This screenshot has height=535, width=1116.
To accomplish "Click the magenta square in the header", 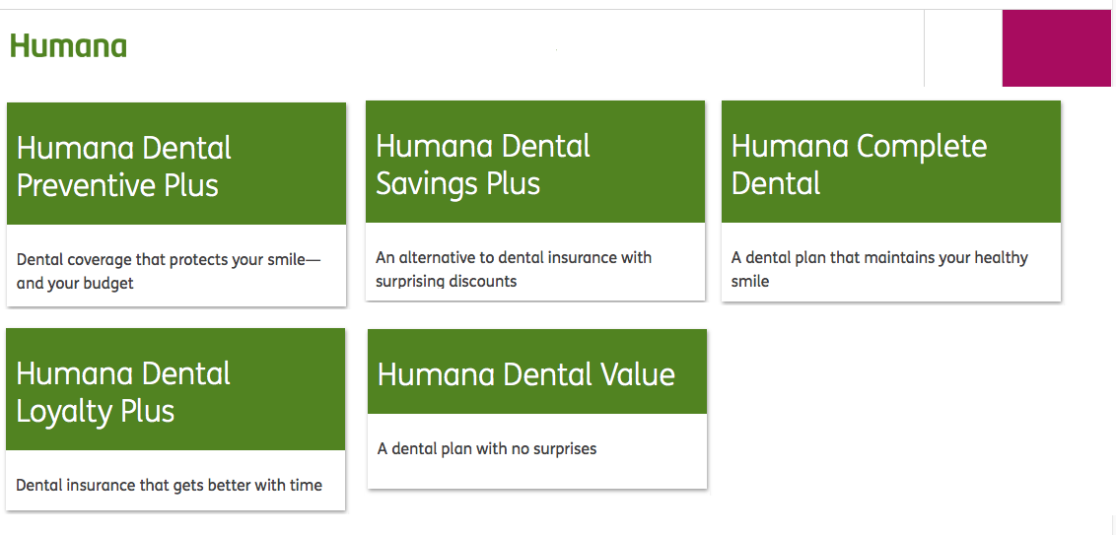I will 1056,48.
